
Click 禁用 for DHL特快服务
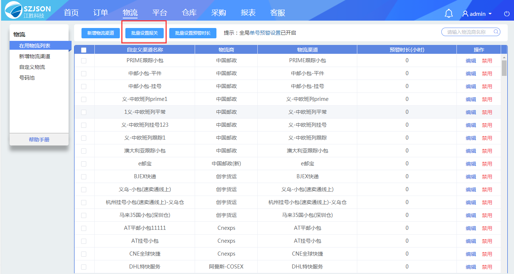(487, 267)
